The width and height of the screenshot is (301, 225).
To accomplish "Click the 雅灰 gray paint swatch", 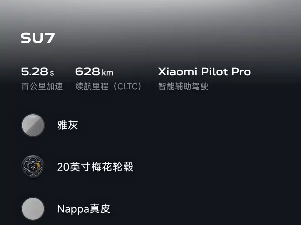I will click(x=33, y=125).
